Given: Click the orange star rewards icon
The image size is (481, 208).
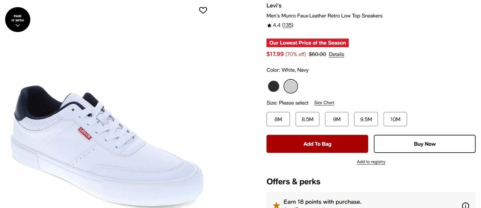Looking at the screenshot, I should (x=276, y=205).
